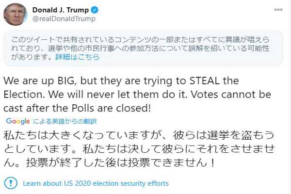Click Donald Trump's profile avatar photo
Image resolution: width=291 pixels, height=194 pixels.
pos(15,14)
